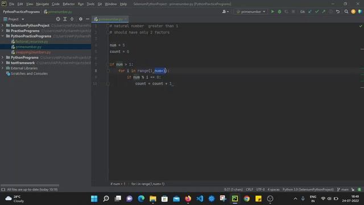Select the primenumber.py editor tab
Image resolution: width=364 pixels, height=205 pixels.
tap(110, 19)
